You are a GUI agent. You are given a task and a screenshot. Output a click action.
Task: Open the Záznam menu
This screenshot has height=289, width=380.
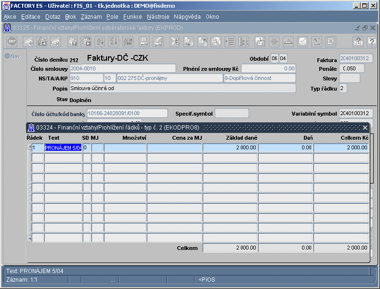click(x=92, y=17)
